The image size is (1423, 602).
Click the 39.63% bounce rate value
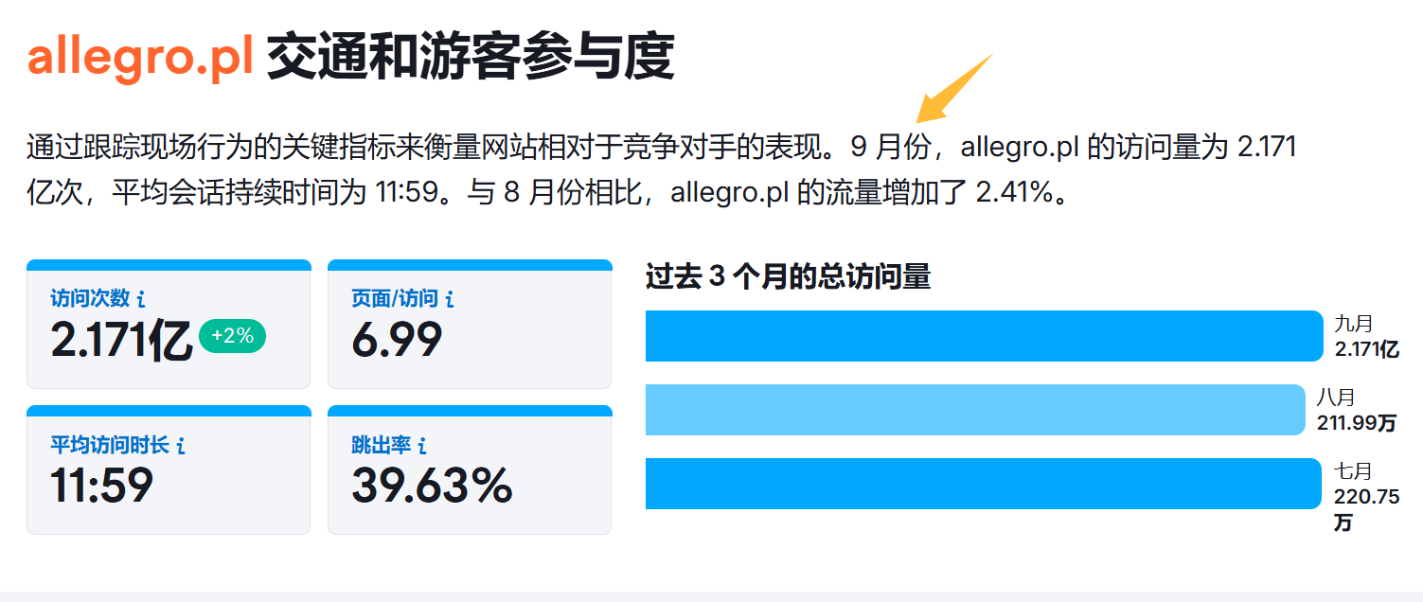pyautogui.click(x=432, y=486)
